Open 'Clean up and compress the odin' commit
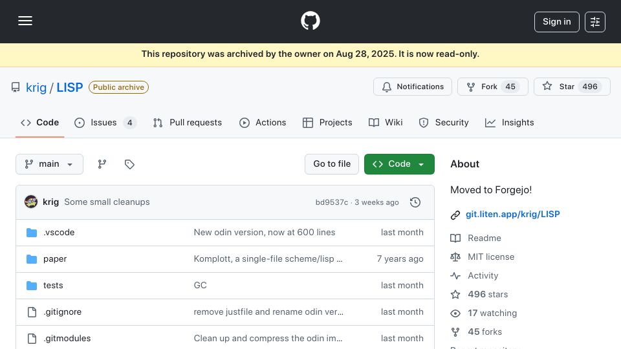The image size is (621, 349). point(268,338)
